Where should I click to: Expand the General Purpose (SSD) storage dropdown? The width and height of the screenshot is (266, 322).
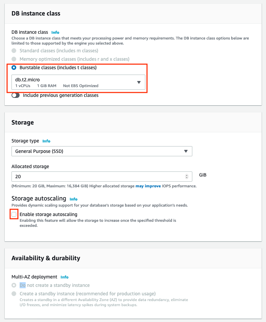102,151
